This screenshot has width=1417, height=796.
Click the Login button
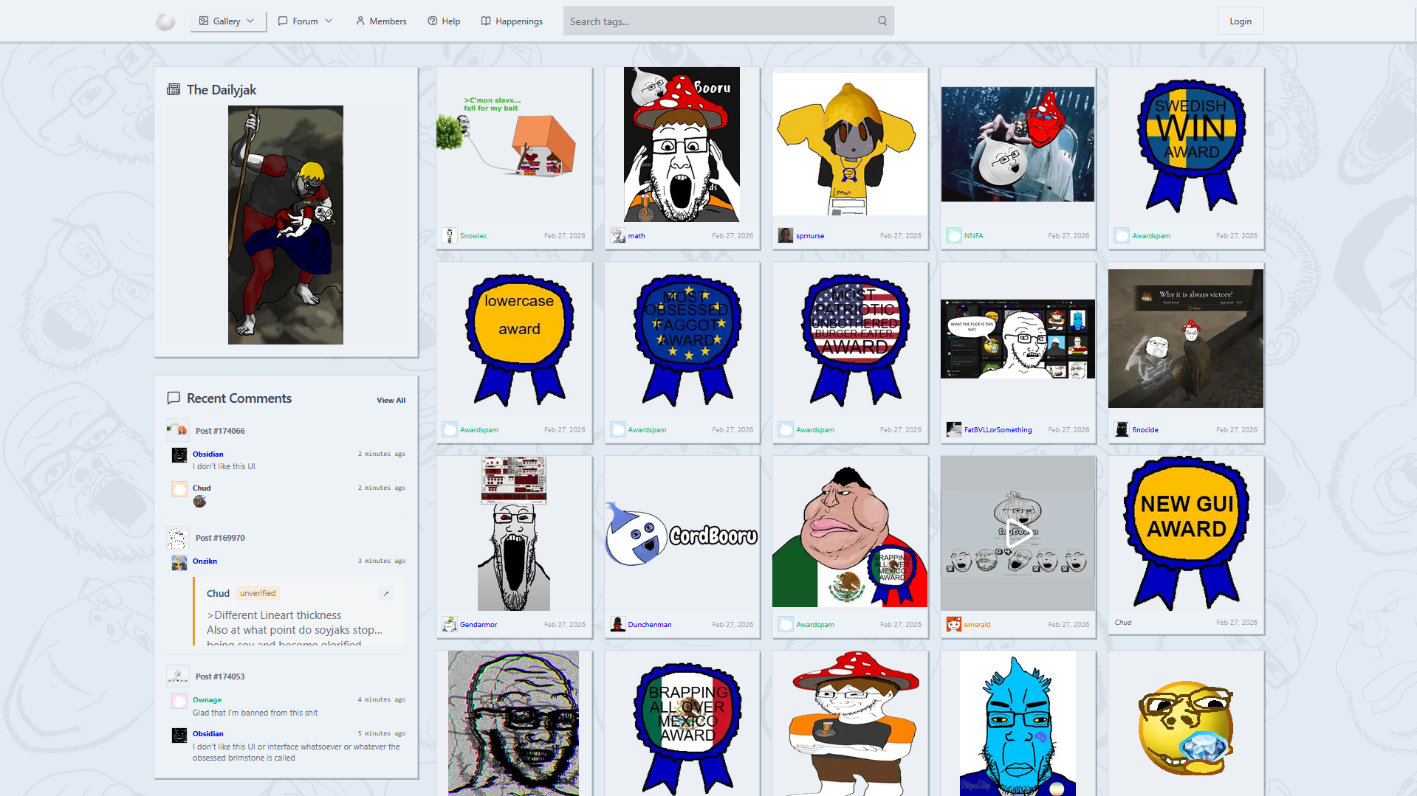[x=1240, y=21]
